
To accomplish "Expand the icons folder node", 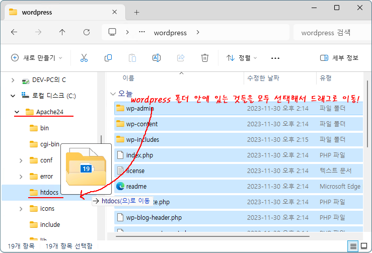I will point(21,209).
